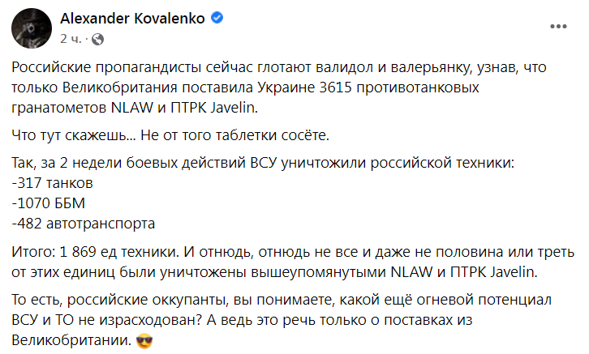The height and width of the screenshot is (354, 589).
Task: Select the '-317 танков' line
Action: (x=52, y=183)
